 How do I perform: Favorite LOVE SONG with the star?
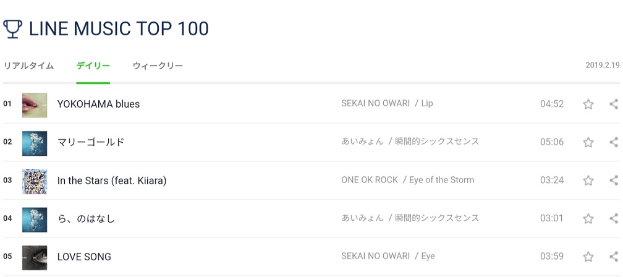(588, 257)
